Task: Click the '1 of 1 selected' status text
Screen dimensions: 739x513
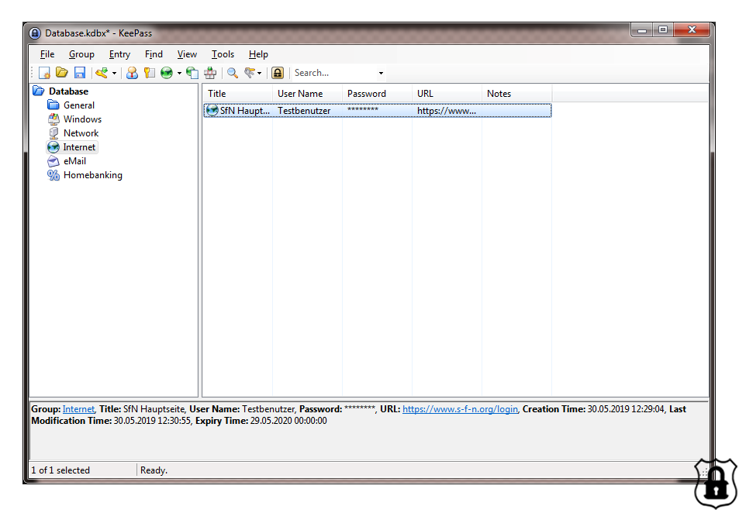Action: pyautogui.click(x=60, y=470)
